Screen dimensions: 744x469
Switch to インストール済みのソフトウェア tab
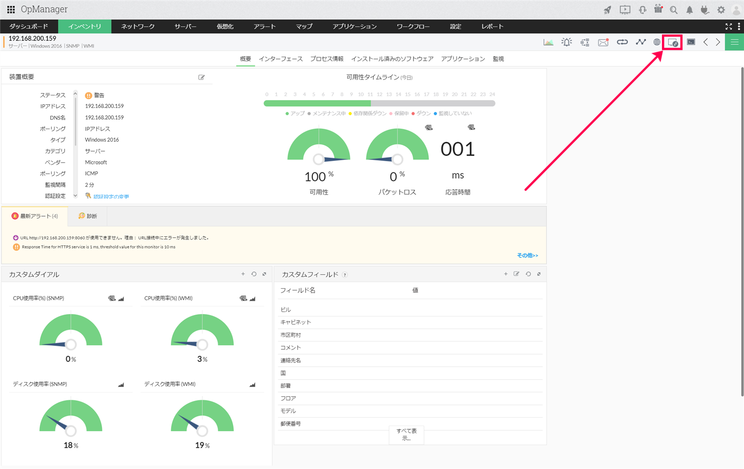392,59
